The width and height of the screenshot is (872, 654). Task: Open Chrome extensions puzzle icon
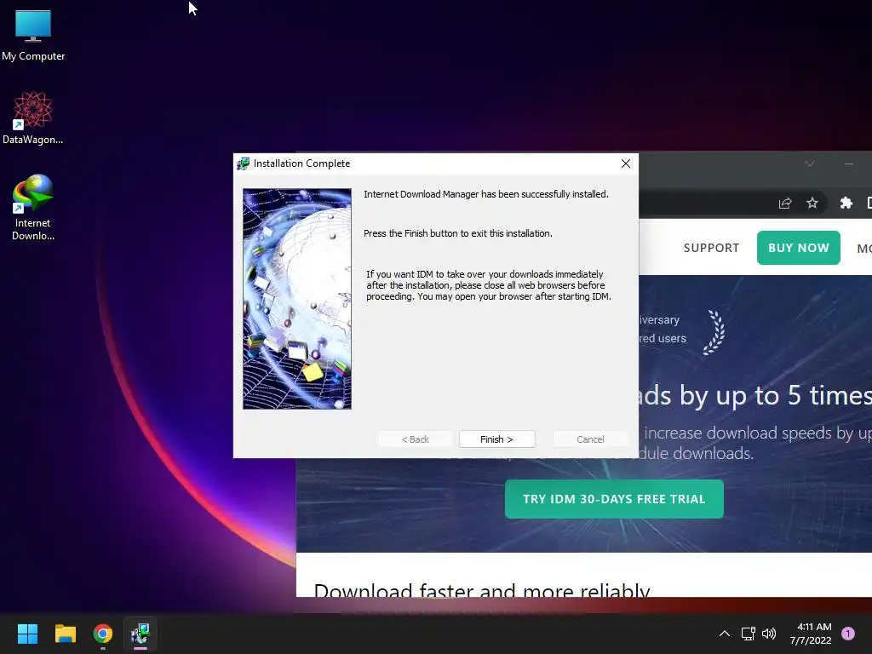point(846,203)
